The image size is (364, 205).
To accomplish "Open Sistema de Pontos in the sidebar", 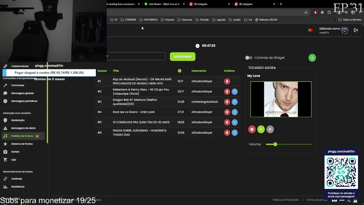I will point(22,144).
